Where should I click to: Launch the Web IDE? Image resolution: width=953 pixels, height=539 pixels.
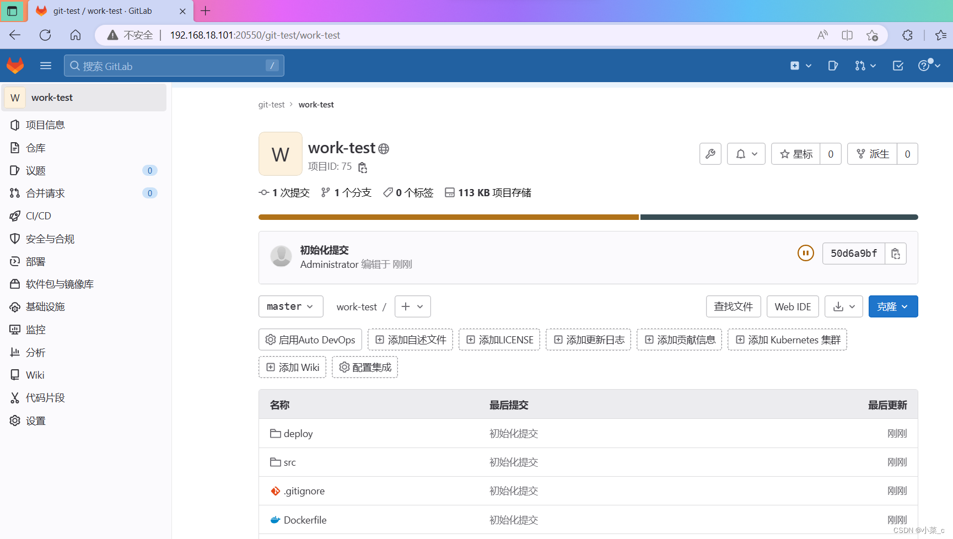[x=793, y=306]
